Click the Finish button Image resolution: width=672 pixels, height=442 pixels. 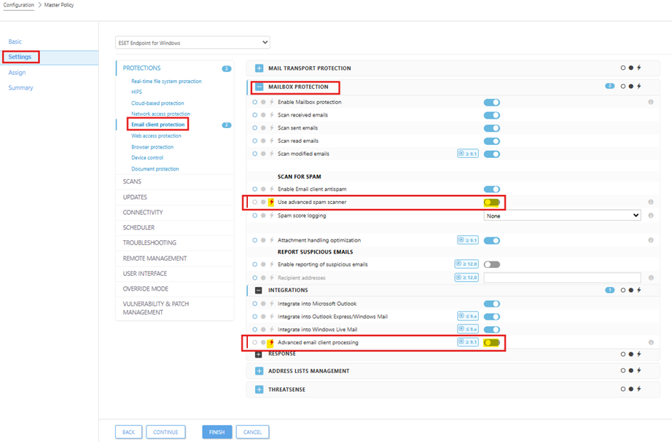217,432
